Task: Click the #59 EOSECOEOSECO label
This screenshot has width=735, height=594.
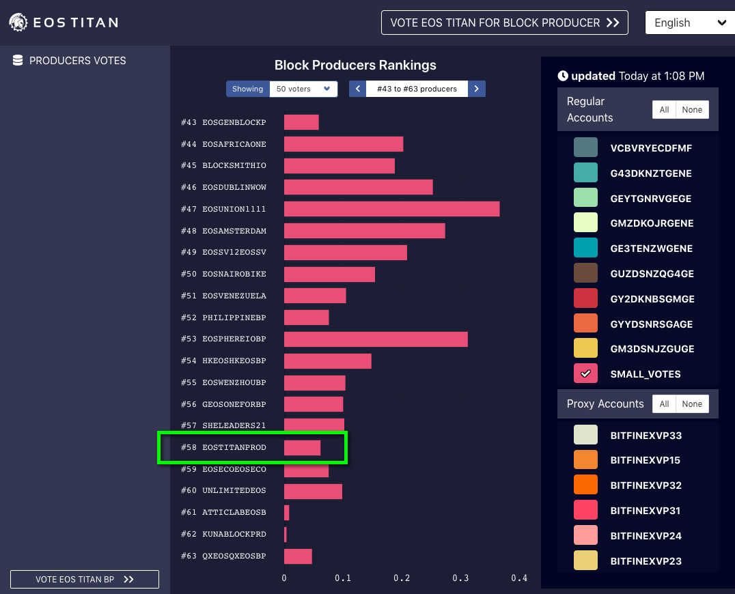Action: pyautogui.click(x=223, y=469)
